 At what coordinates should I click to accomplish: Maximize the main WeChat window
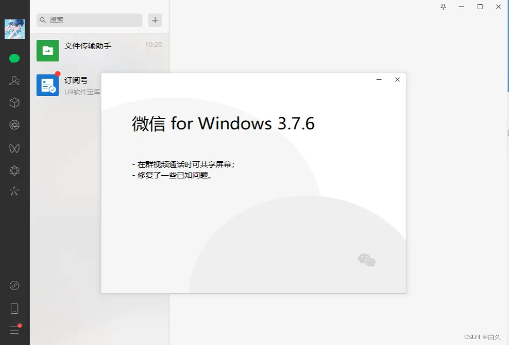tap(480, 7)
